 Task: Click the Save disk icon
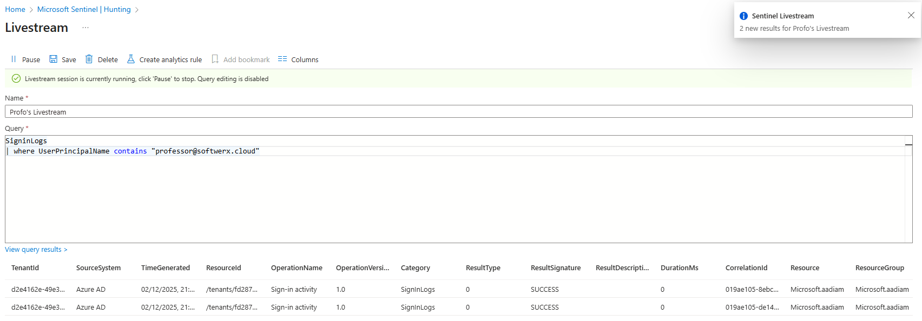54,59
